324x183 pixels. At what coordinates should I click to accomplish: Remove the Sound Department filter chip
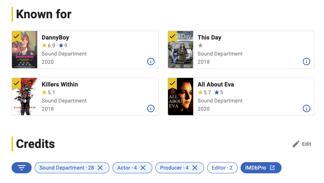coord(100,168)
